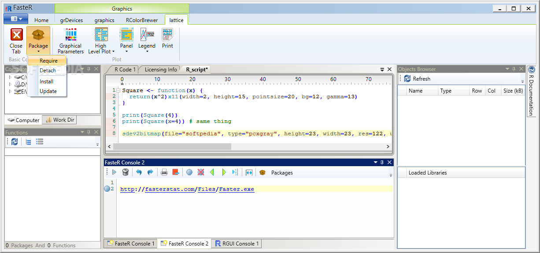Click the horizontal fit-width icon in console toolbar
This screenshot has width=540, height=253.
point(249,172)
